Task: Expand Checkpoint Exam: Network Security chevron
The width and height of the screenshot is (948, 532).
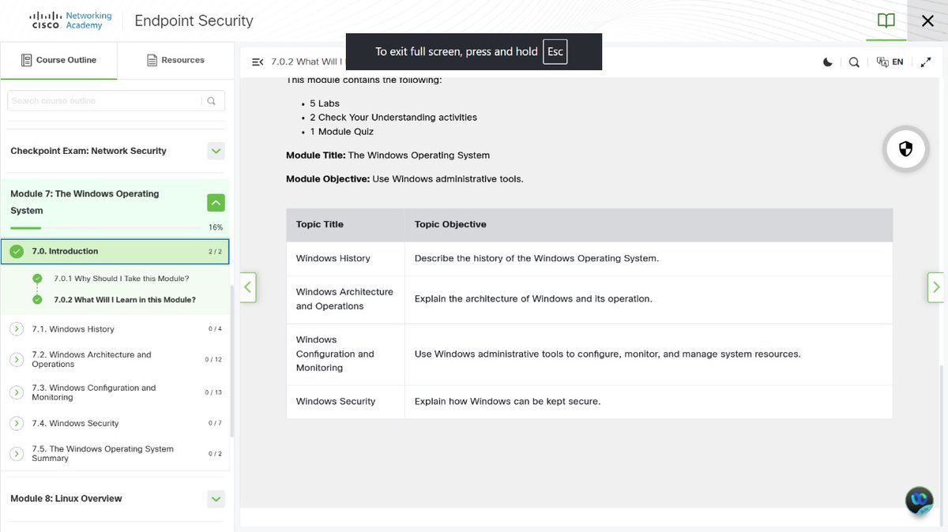Action: click(216, 151)
